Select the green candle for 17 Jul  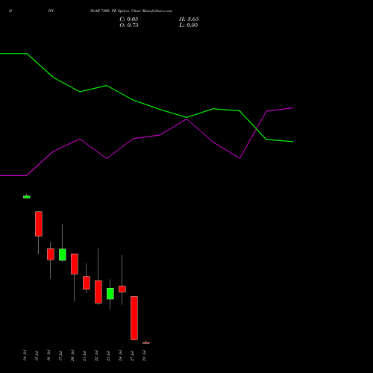pyautogui.click(x=63, y=254)
